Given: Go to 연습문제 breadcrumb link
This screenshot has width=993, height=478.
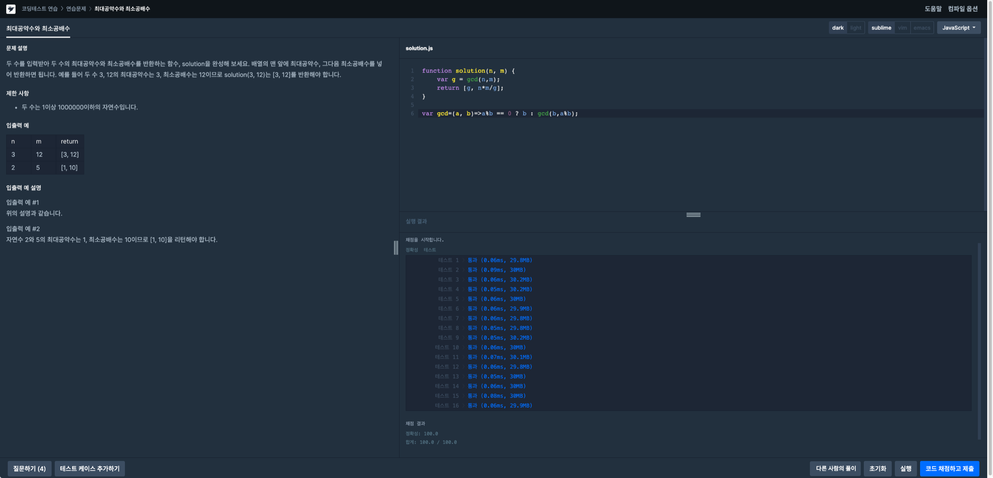Looking at the screenshot, I should [76, 9].
